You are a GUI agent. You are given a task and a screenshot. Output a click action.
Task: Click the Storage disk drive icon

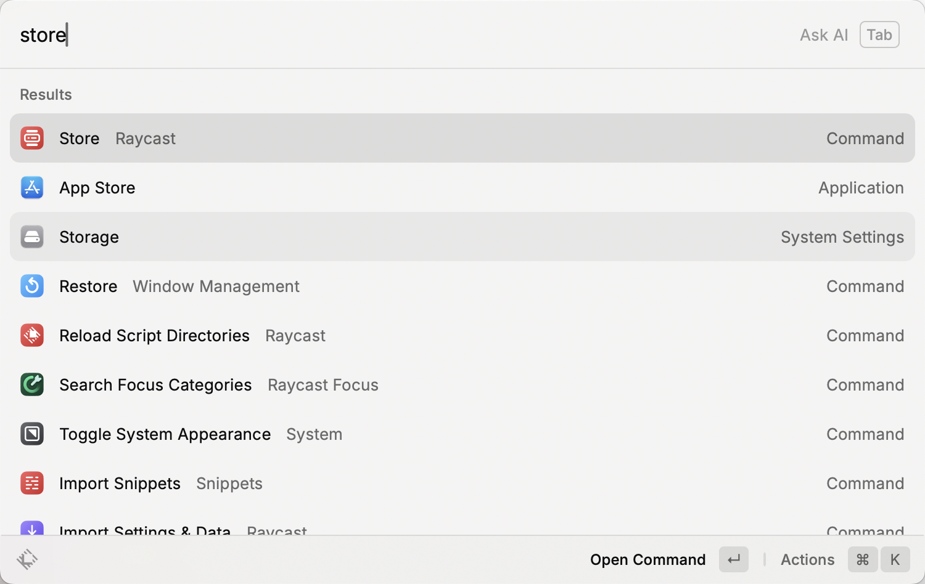(32, 237)
